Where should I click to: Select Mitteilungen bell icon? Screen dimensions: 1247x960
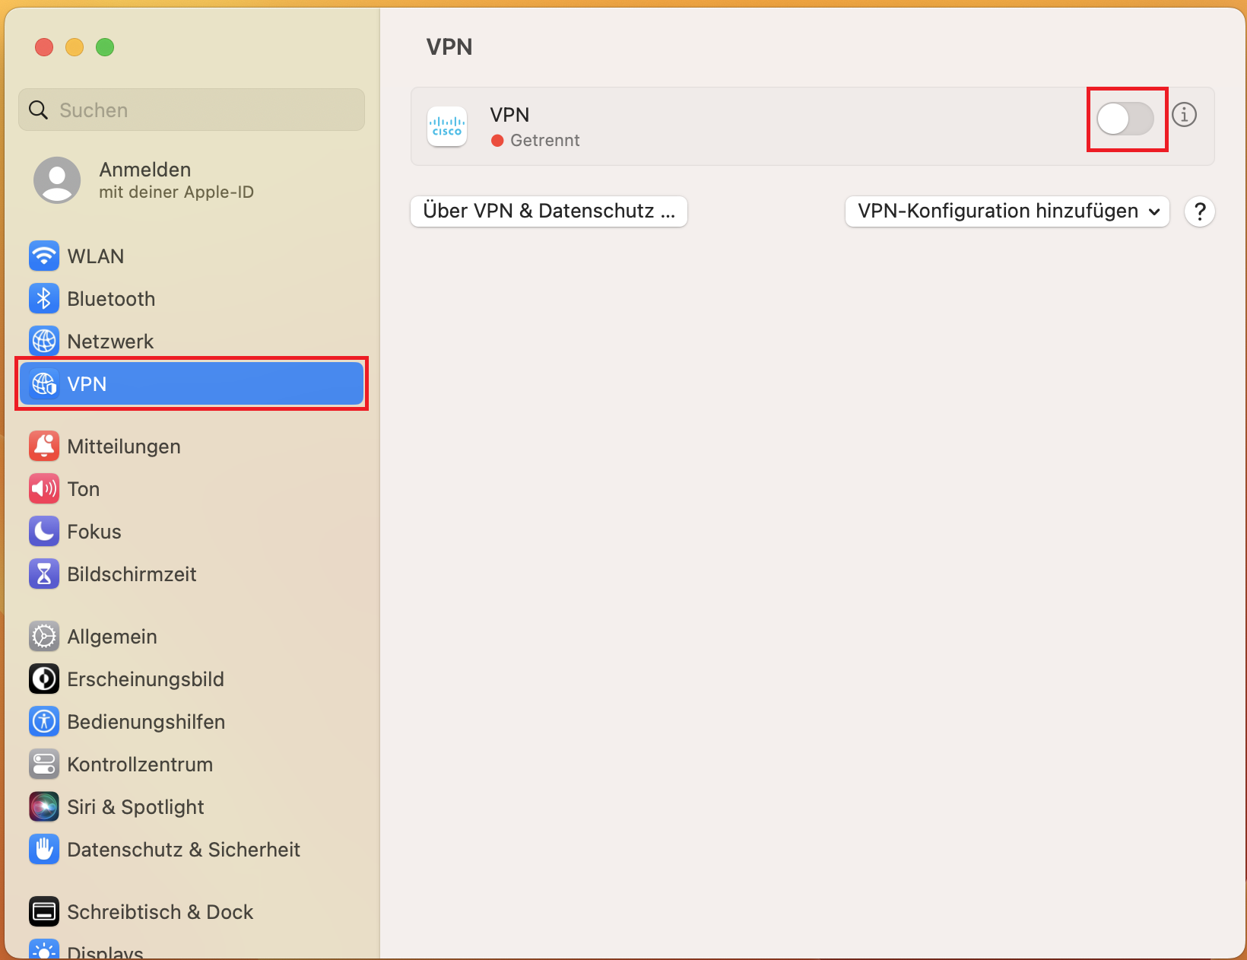click(x=44, y=447)
